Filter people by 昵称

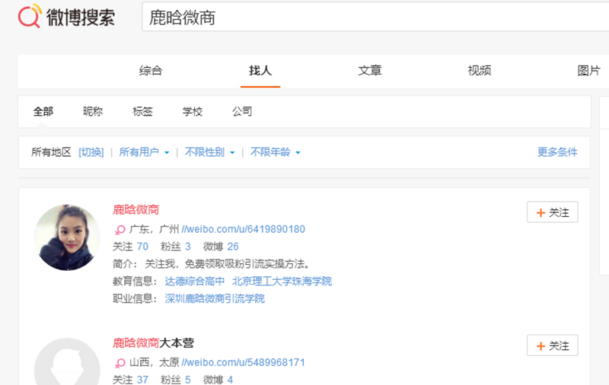[x=93, y=112]
